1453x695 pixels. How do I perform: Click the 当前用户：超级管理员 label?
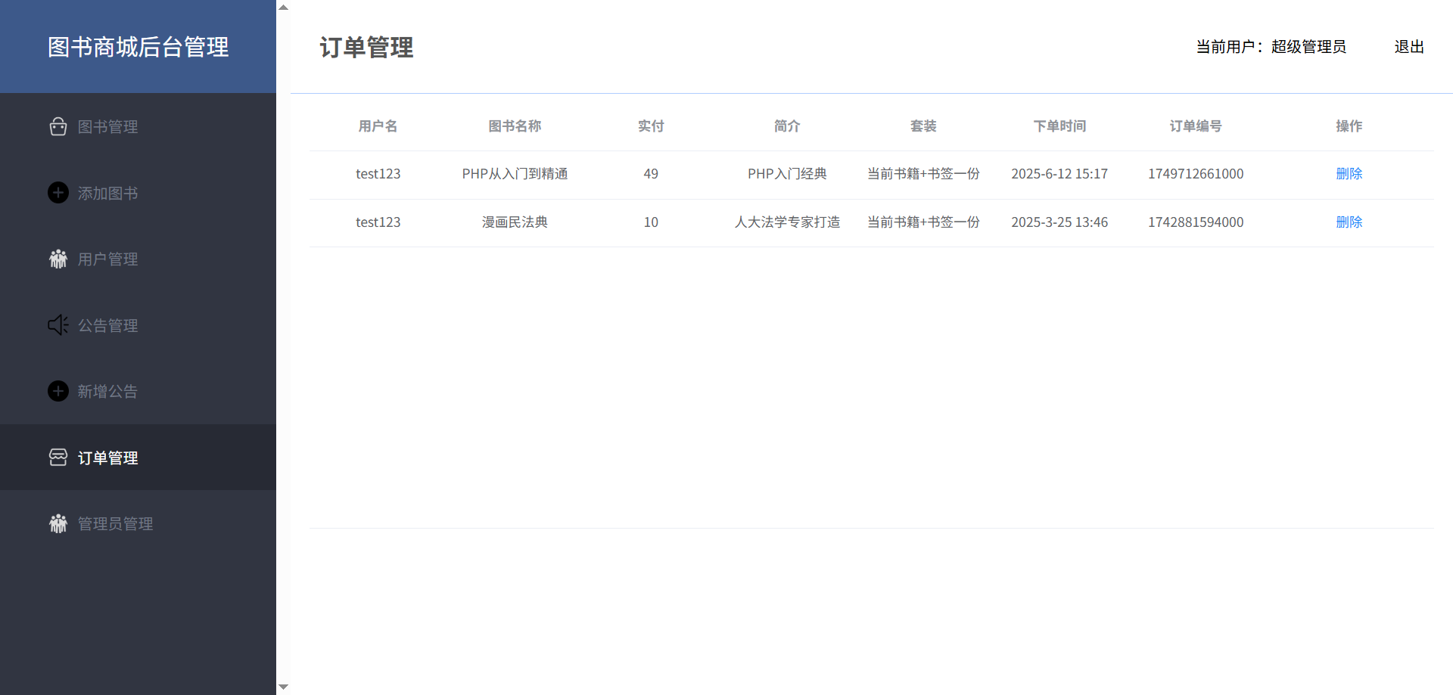point(1271,47)
